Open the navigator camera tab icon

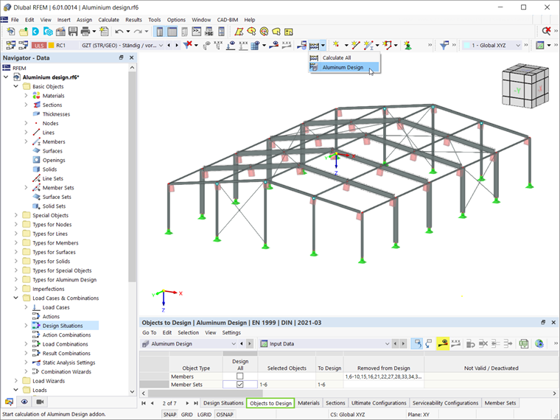tap(40, 402)
